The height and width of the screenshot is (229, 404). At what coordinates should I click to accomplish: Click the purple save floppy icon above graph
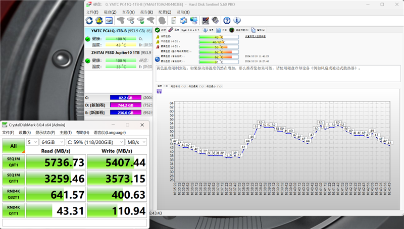159,91
